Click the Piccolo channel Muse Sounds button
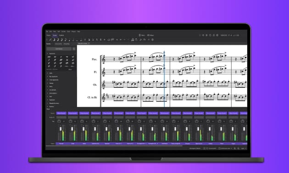 coord(61,113)
